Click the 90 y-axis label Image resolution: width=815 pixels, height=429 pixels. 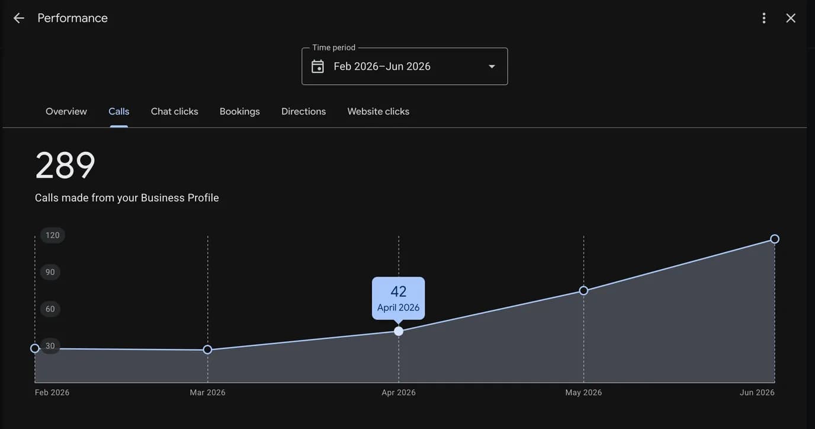50,272
